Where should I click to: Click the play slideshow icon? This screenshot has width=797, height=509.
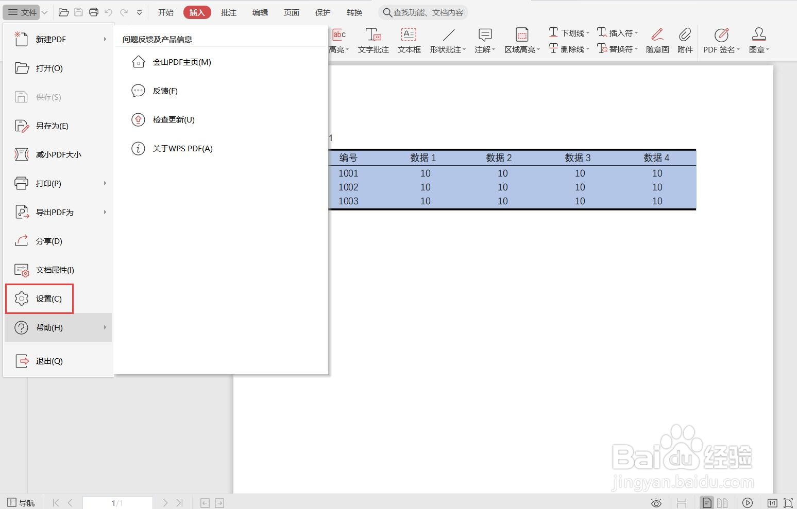(748, 503)
